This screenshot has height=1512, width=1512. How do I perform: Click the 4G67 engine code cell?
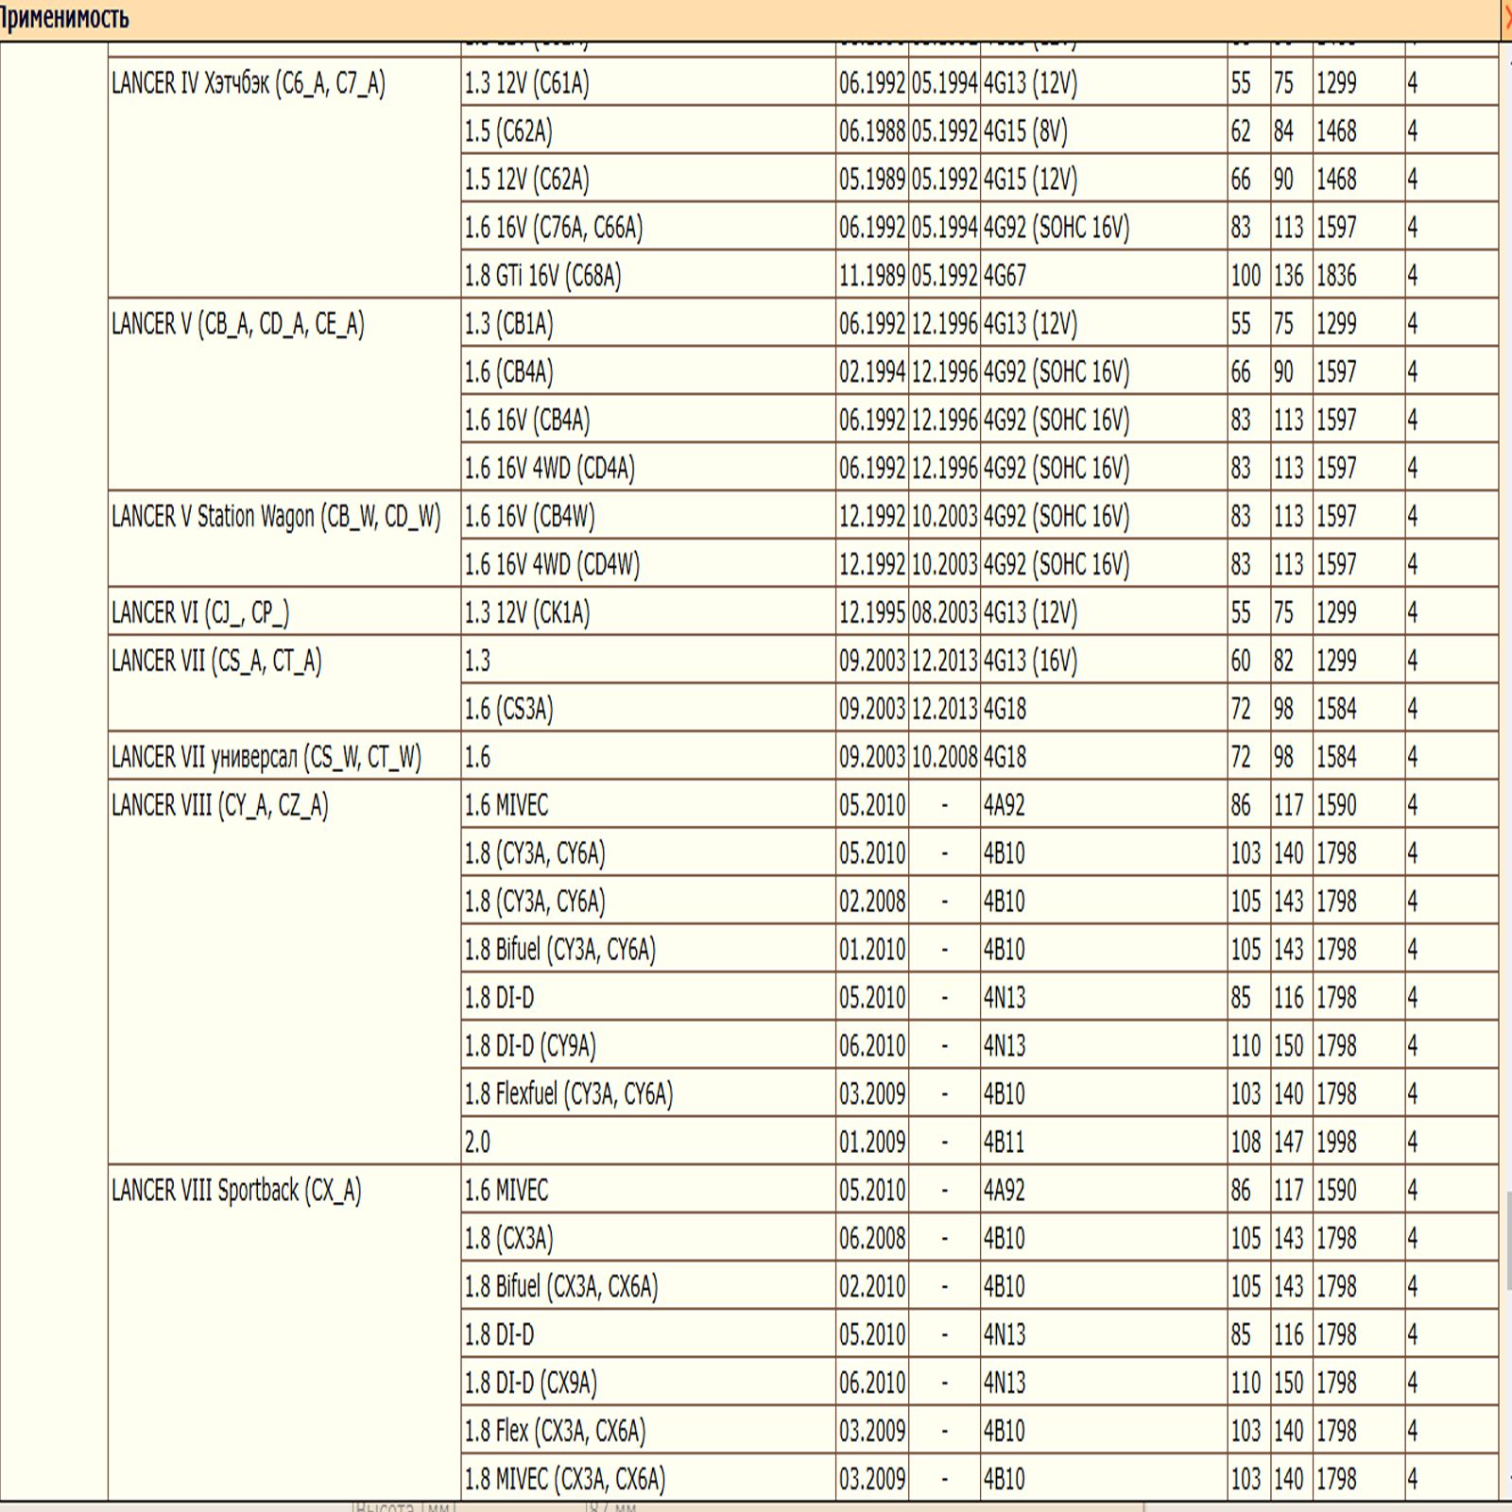tap(1005, 276)
